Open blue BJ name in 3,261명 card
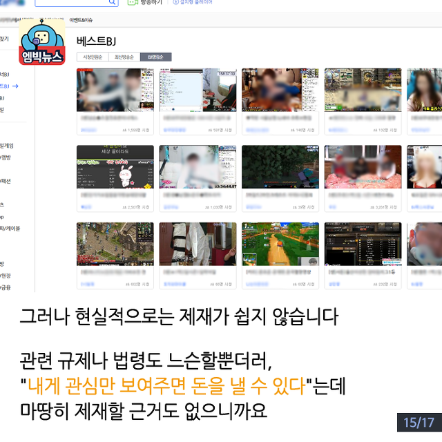Screen dimensions: 442x442 [x=332, y=207]
